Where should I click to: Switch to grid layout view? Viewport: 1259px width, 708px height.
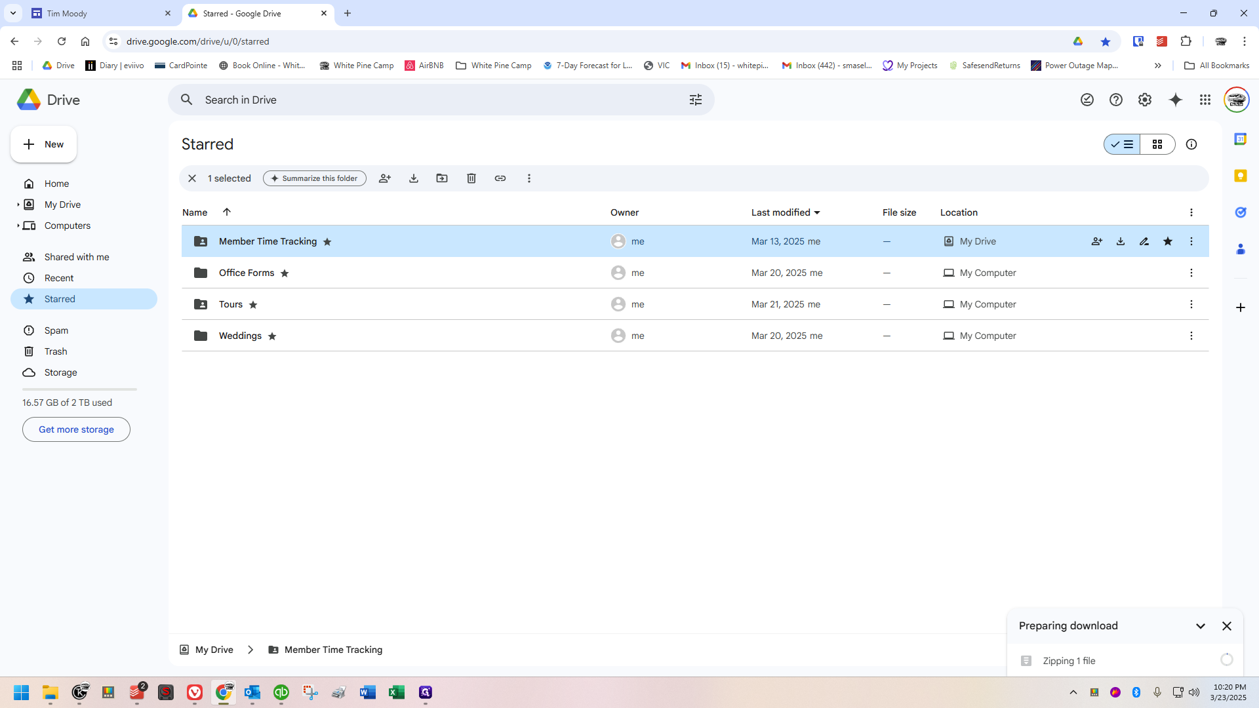[x=1157, y=144]
